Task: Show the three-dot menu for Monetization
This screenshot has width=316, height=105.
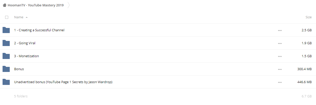Action: (x=280, y=56)
